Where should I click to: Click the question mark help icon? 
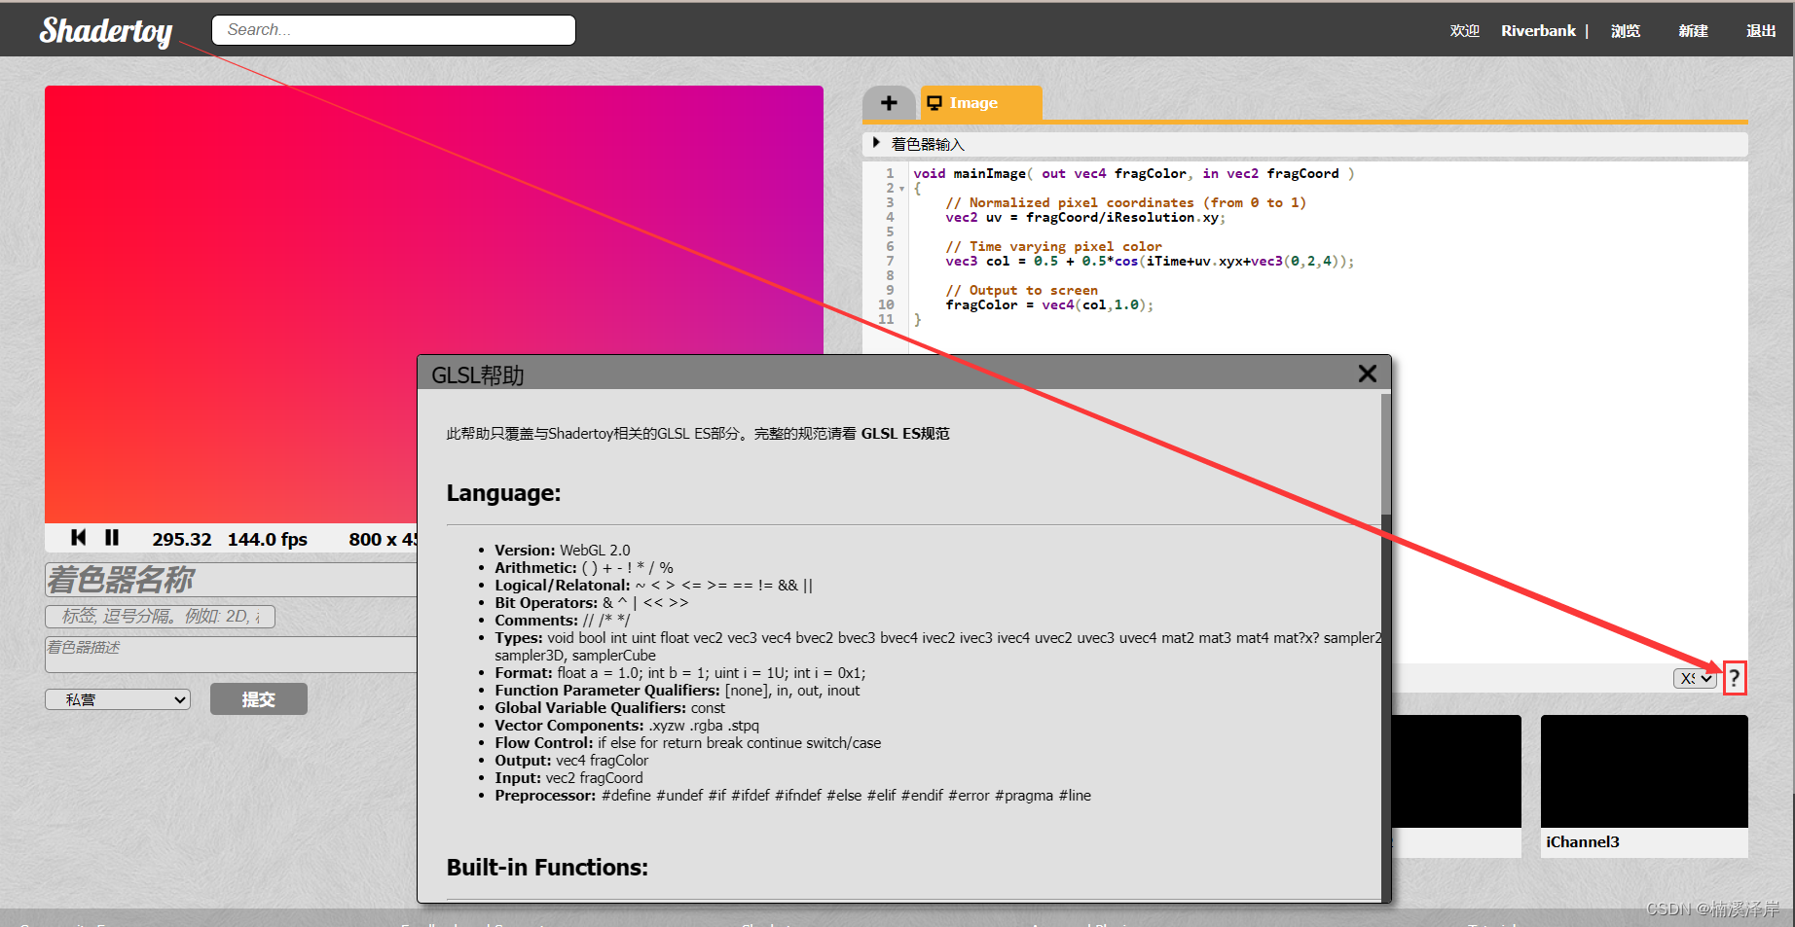[1735, 678]
